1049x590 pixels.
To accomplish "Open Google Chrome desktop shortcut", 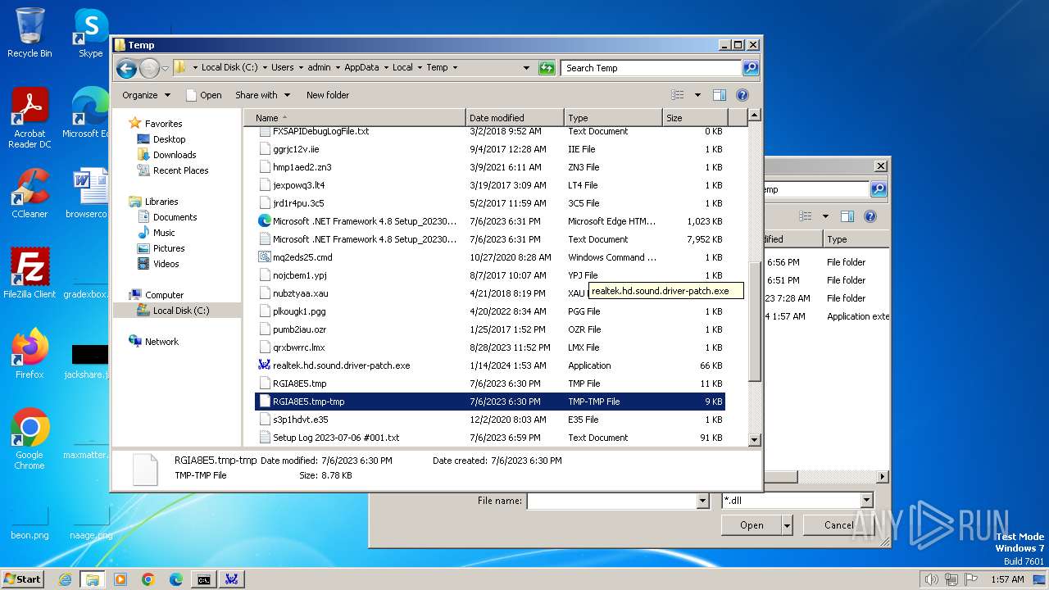I will point(30,438).
